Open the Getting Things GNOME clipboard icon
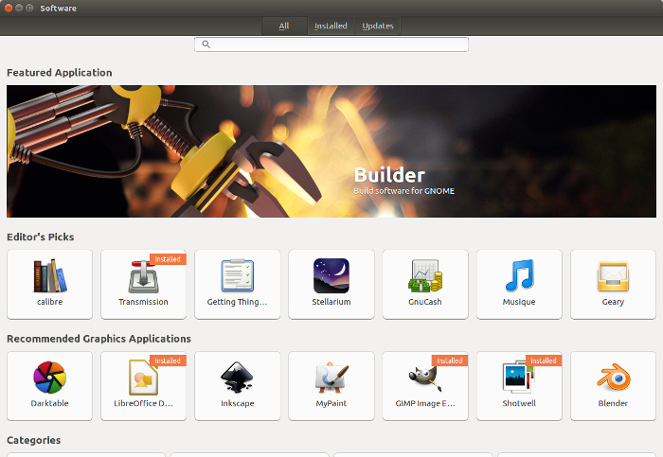The image size is (663, 457). pyautogui.click(x=238, y=275)
